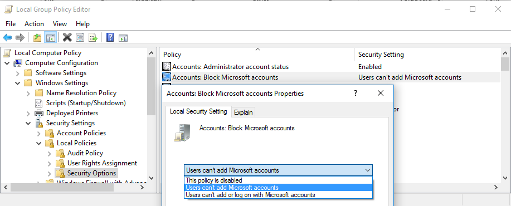Close the Block Microsoft accounts Properties dialog
The height and width of the screenshot is (206, 511).
pos(380,94)
